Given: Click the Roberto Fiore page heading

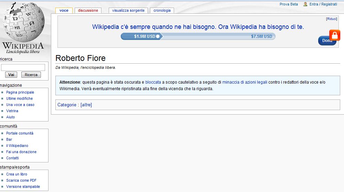Looking at the screenshot, I should (80, 58).
